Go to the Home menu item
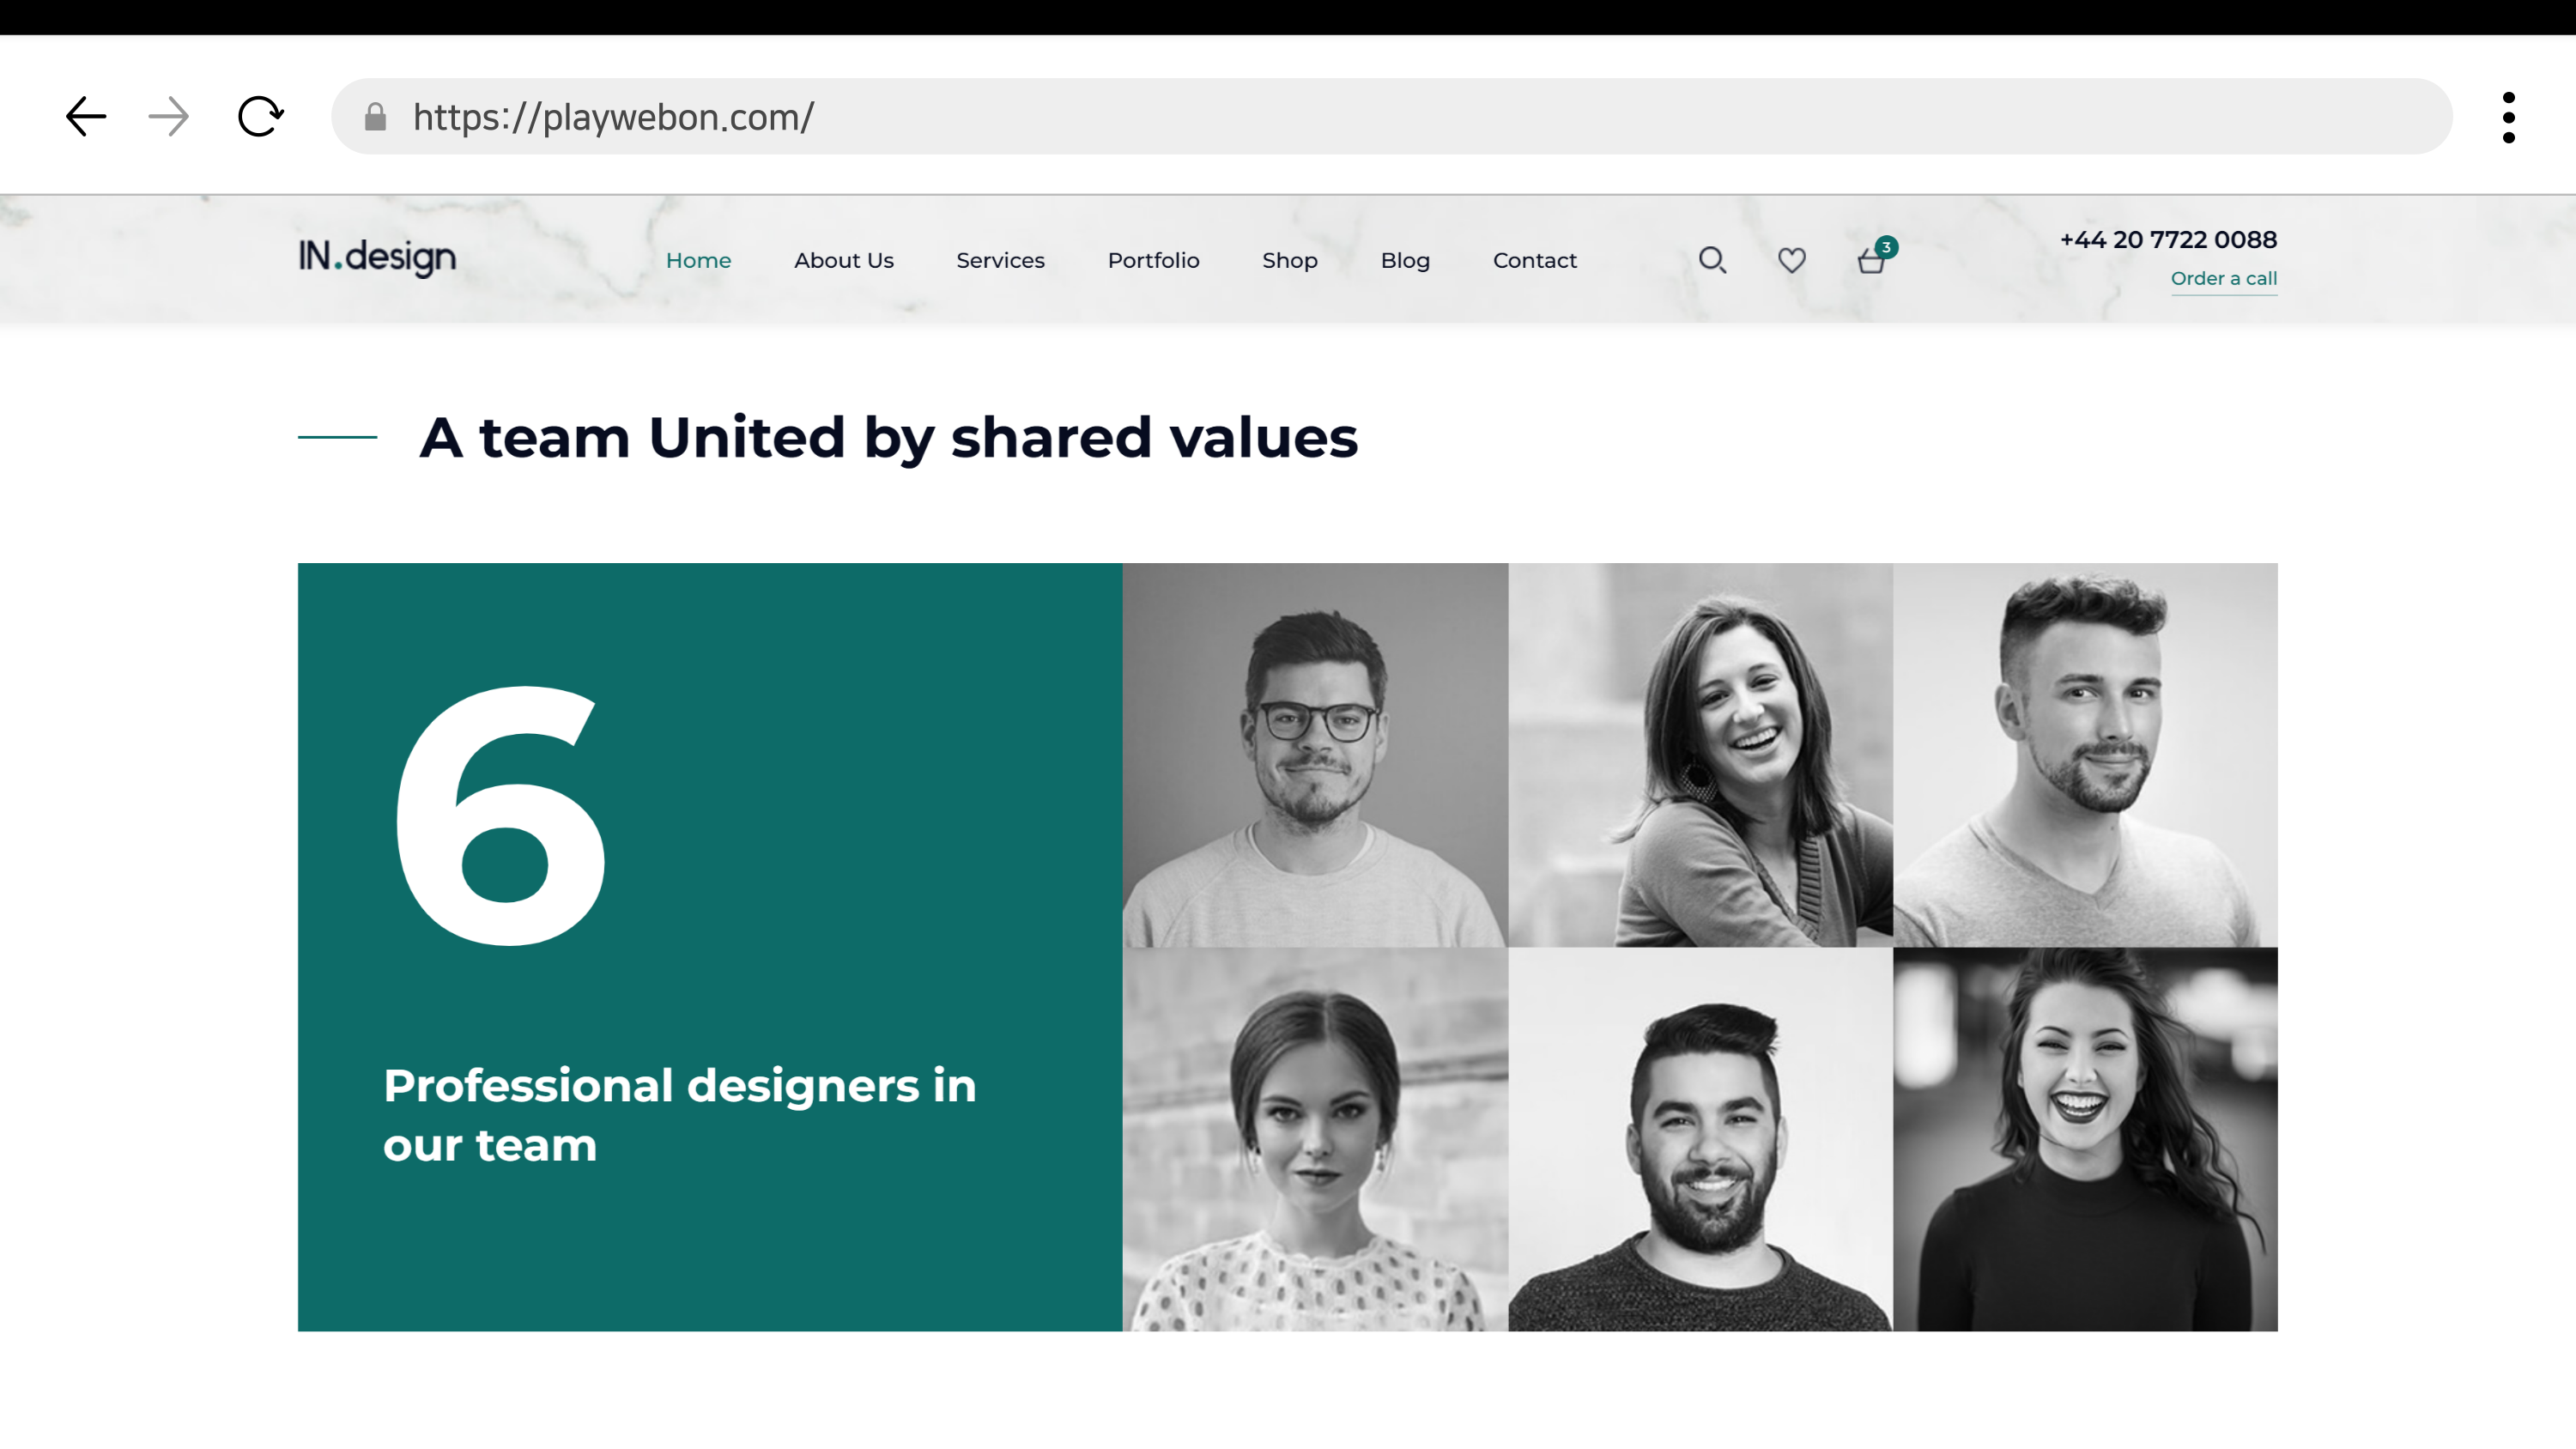Image resolution: width=2576 pixels, height=1449 pixels. click(x=698, y=260)
